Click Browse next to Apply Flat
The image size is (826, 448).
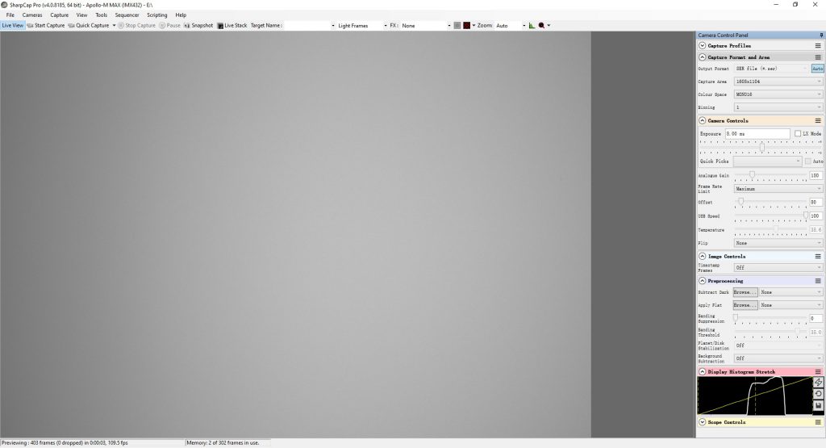(745, 305)
